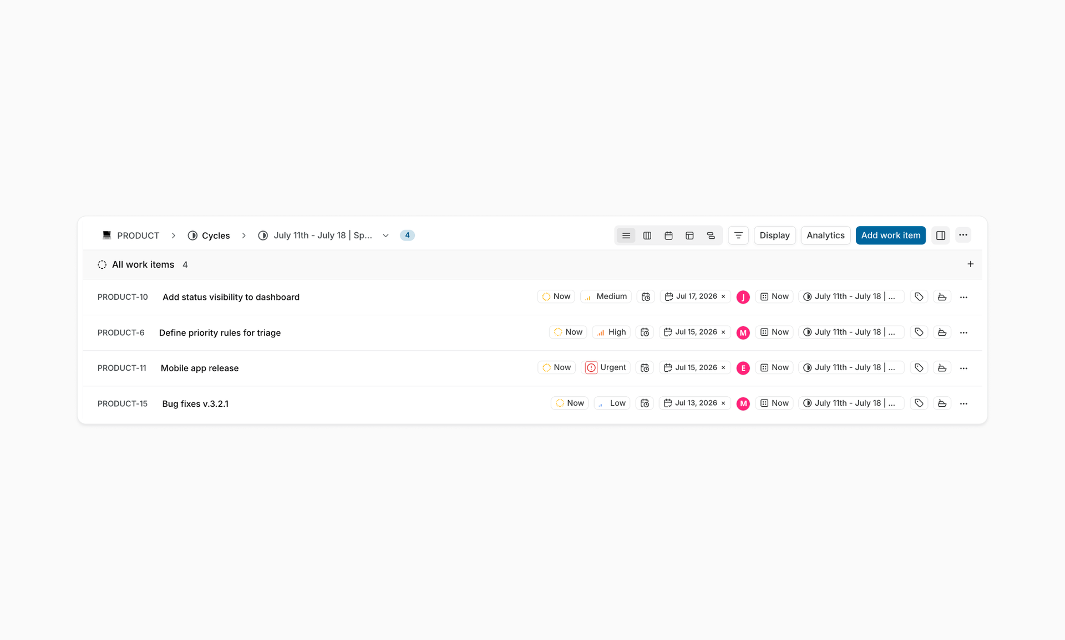This screenshot has width=1065, height=640.
Task: Open Analytics for this cycle
Action: [825, 235]
